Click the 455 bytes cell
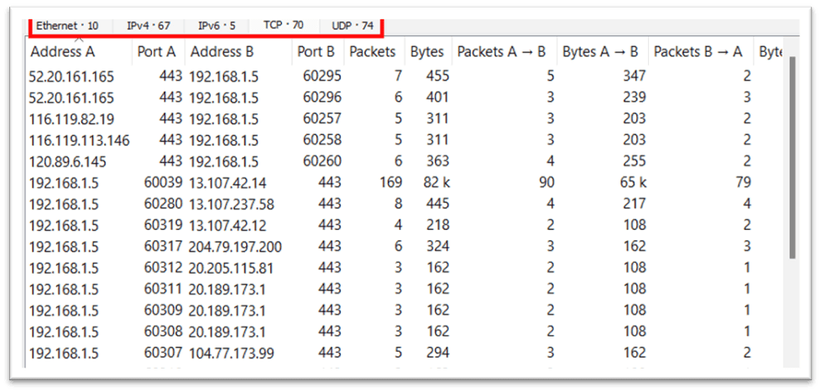This screenshot has height=392, width=821. pos(437,76)
